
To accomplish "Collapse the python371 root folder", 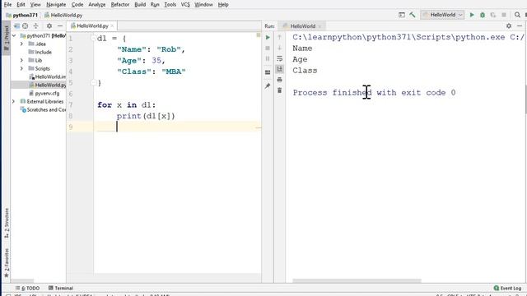I will pos(14,35).
